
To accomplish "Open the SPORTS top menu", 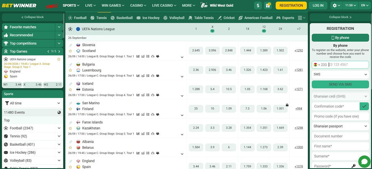I will click(71, 5).
